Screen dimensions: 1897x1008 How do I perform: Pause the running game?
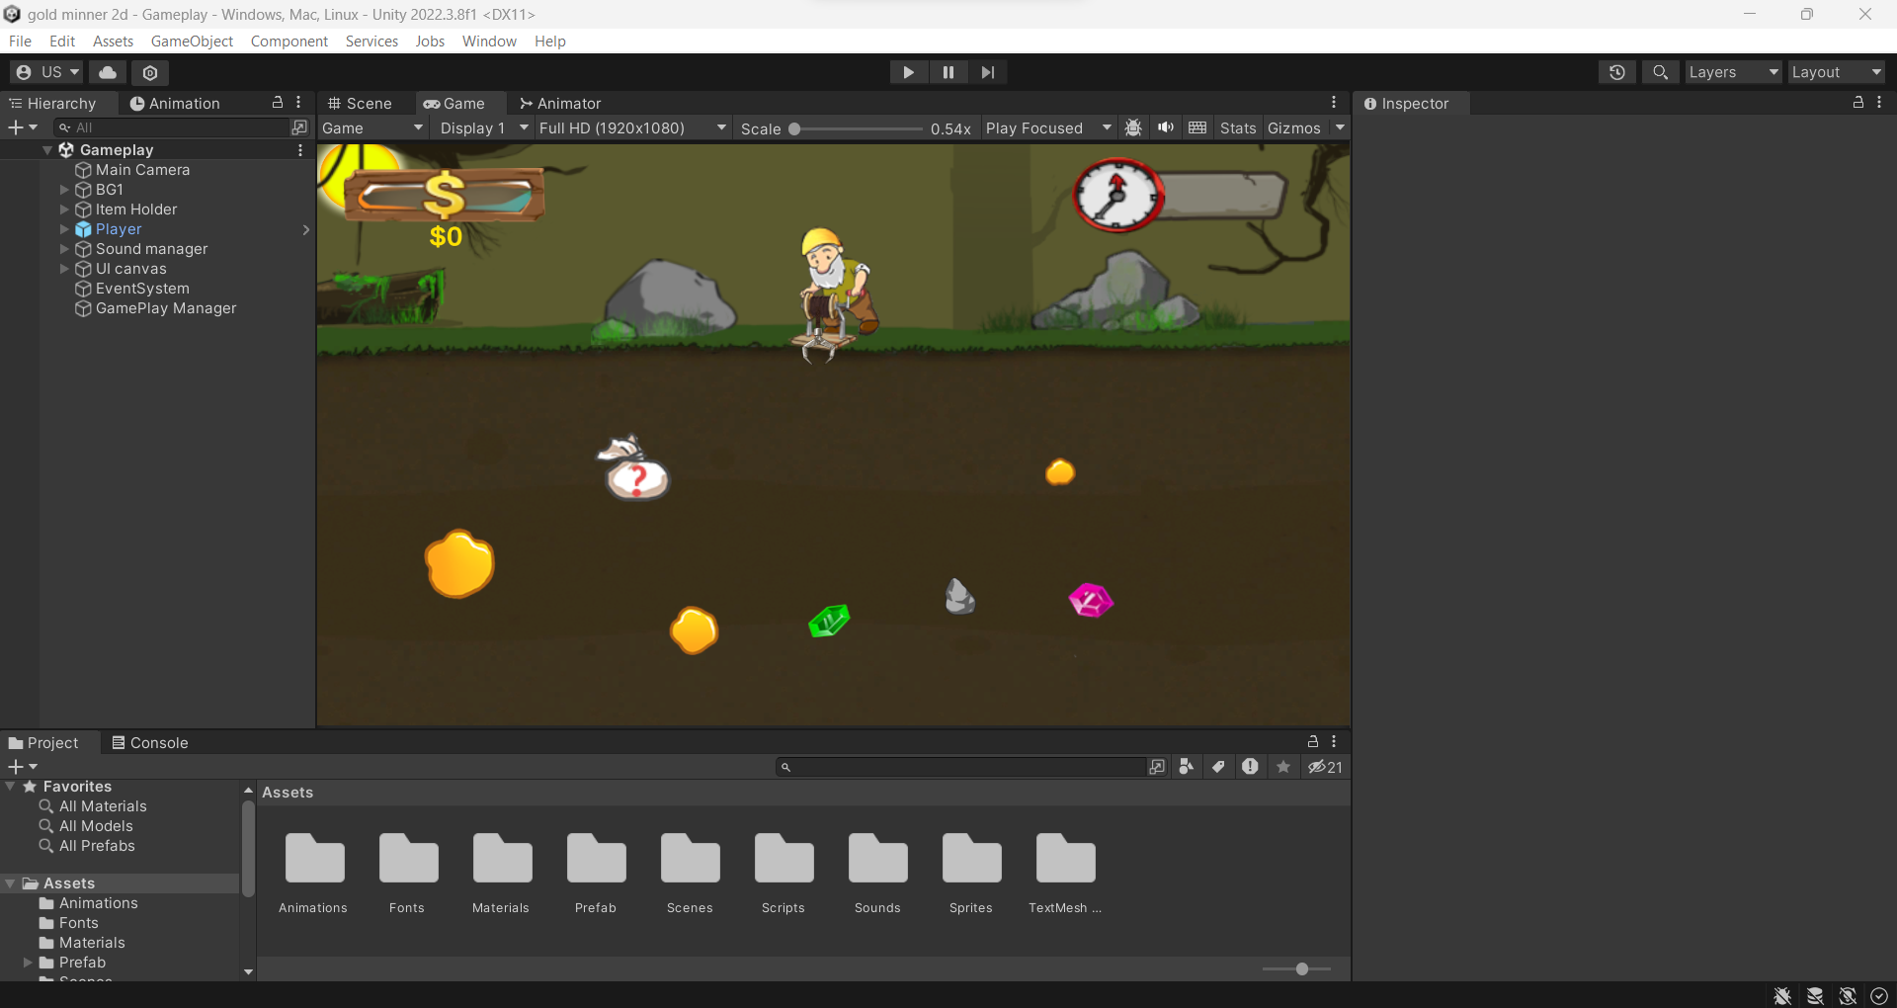click(x=948, y=71)
